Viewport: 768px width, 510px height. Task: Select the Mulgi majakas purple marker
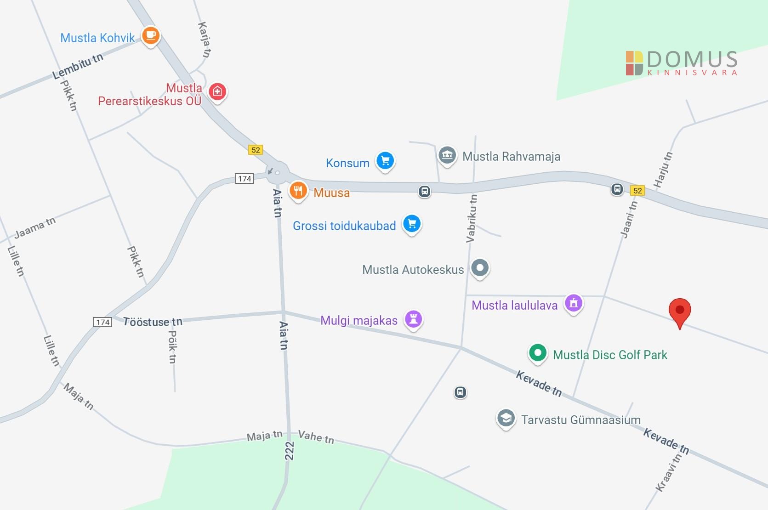point(413,319)
